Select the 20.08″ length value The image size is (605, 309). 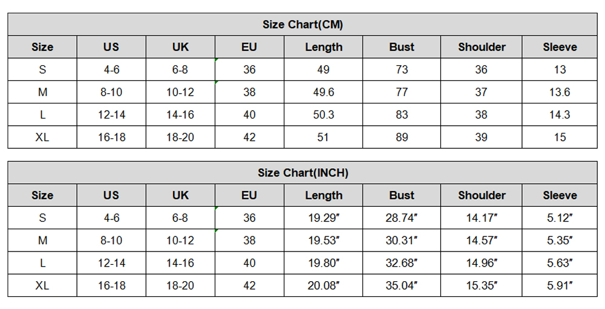[324, 285]
